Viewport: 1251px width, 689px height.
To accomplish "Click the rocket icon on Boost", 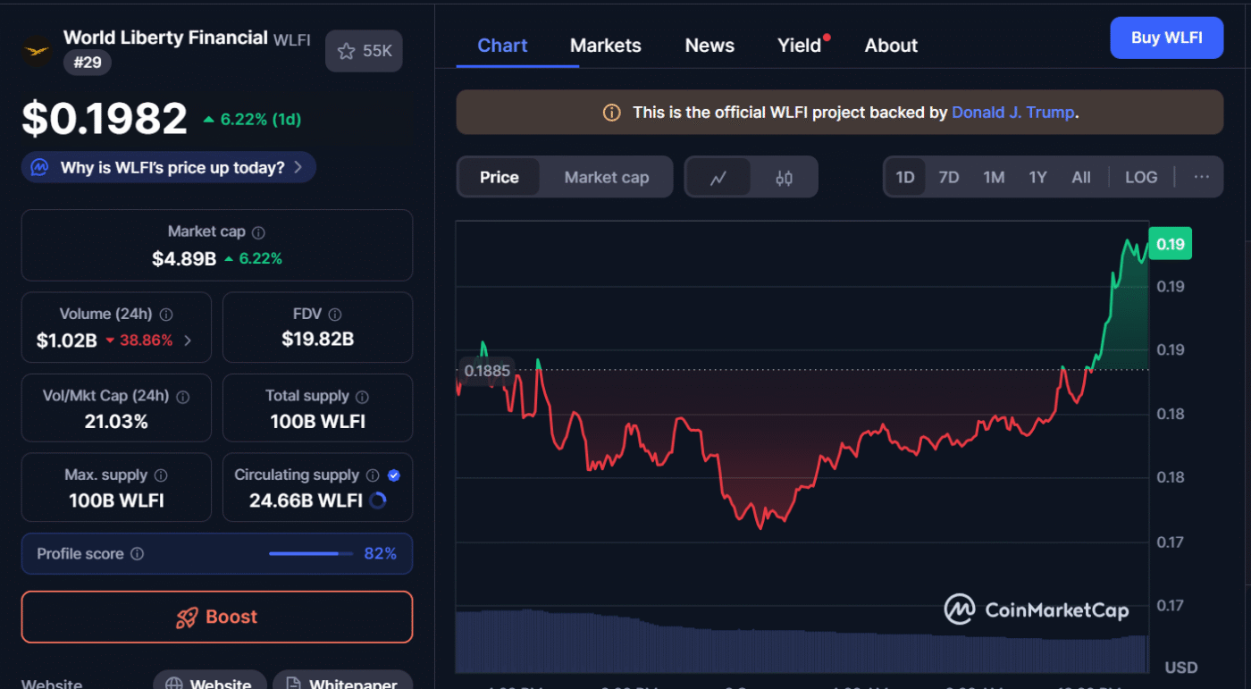I will click(187, 618).
